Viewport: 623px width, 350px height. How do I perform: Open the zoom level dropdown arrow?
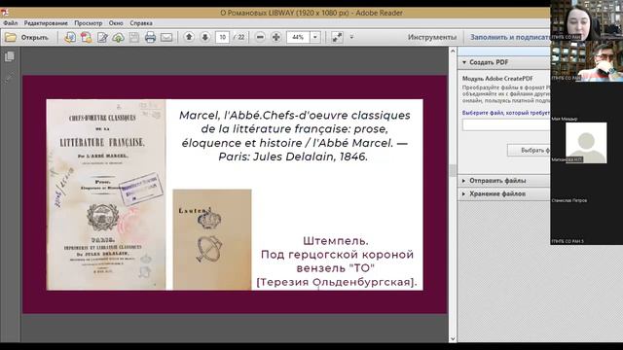(x=315, y=37)
